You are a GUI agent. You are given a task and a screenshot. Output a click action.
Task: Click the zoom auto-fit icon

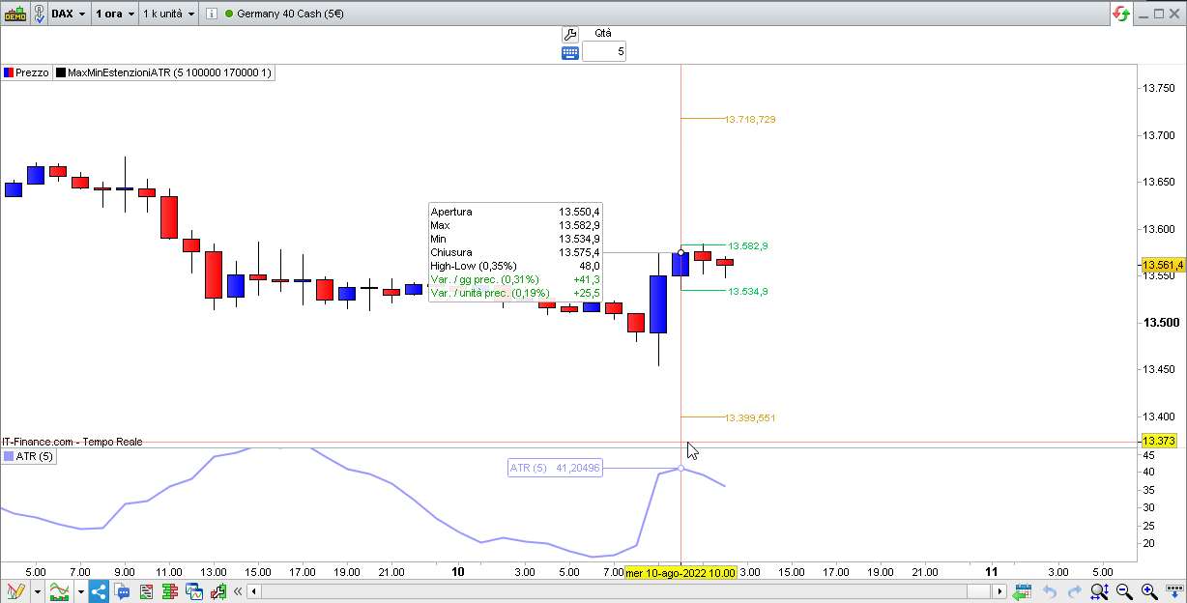pos(1100,591)
